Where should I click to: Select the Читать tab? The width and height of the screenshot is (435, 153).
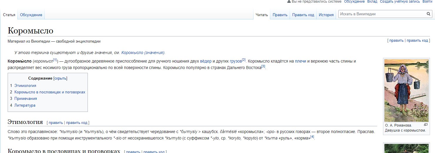coord(262,15)
